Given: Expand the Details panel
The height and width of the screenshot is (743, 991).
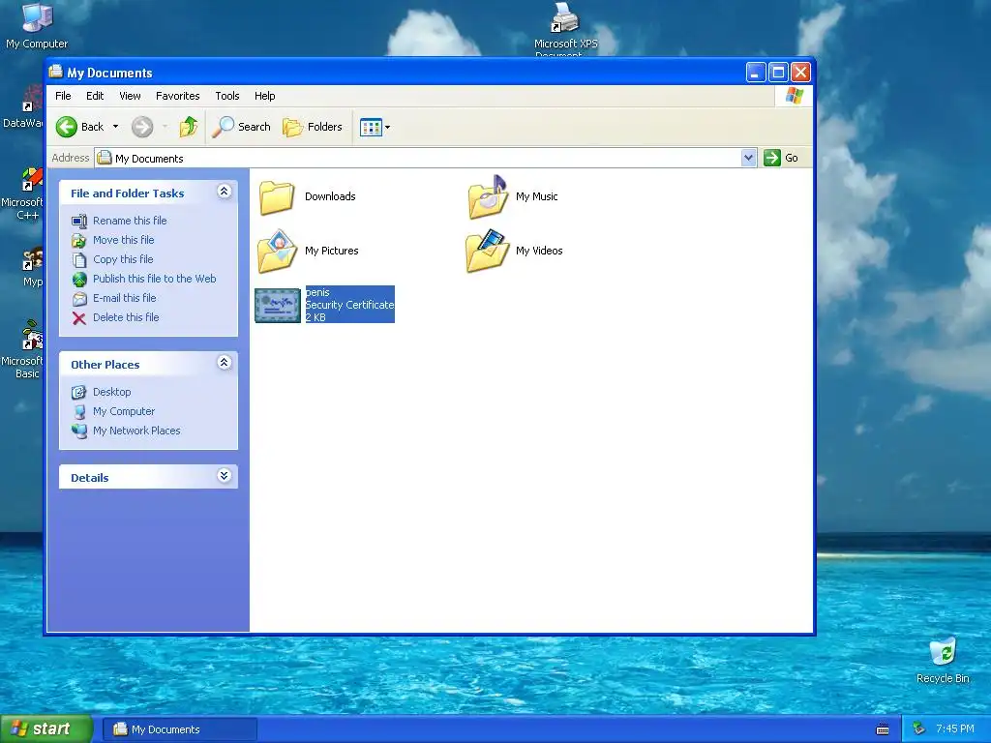Looking at the screenshot, I should pos(224,476).
